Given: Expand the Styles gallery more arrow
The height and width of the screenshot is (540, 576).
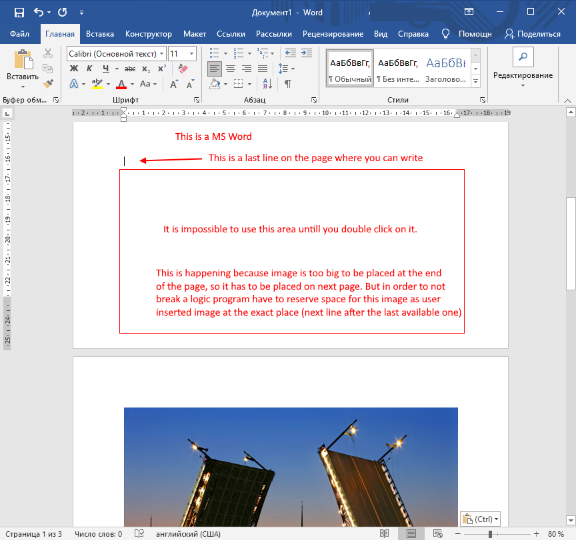Looking at the screenshot, I should pyautogui.click(x=476, y=81).
